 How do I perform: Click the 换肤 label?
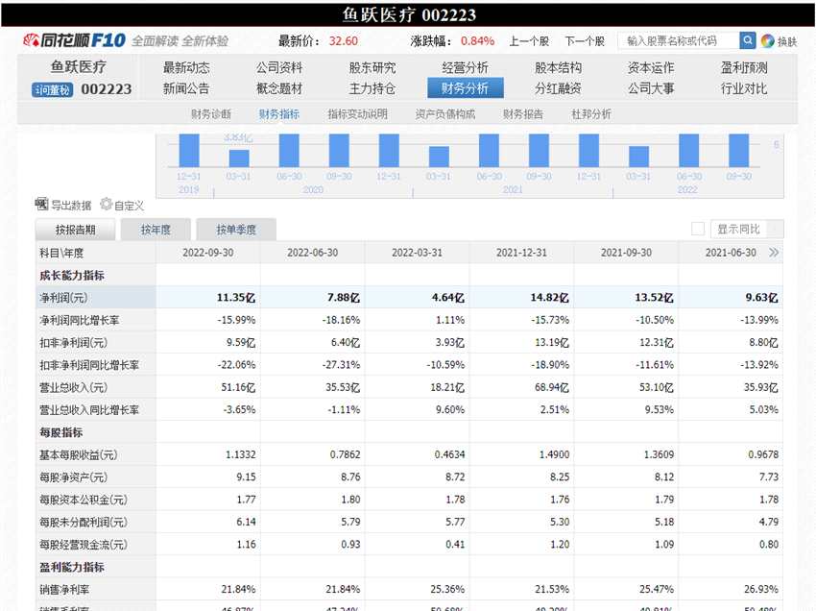pos(787,41)
